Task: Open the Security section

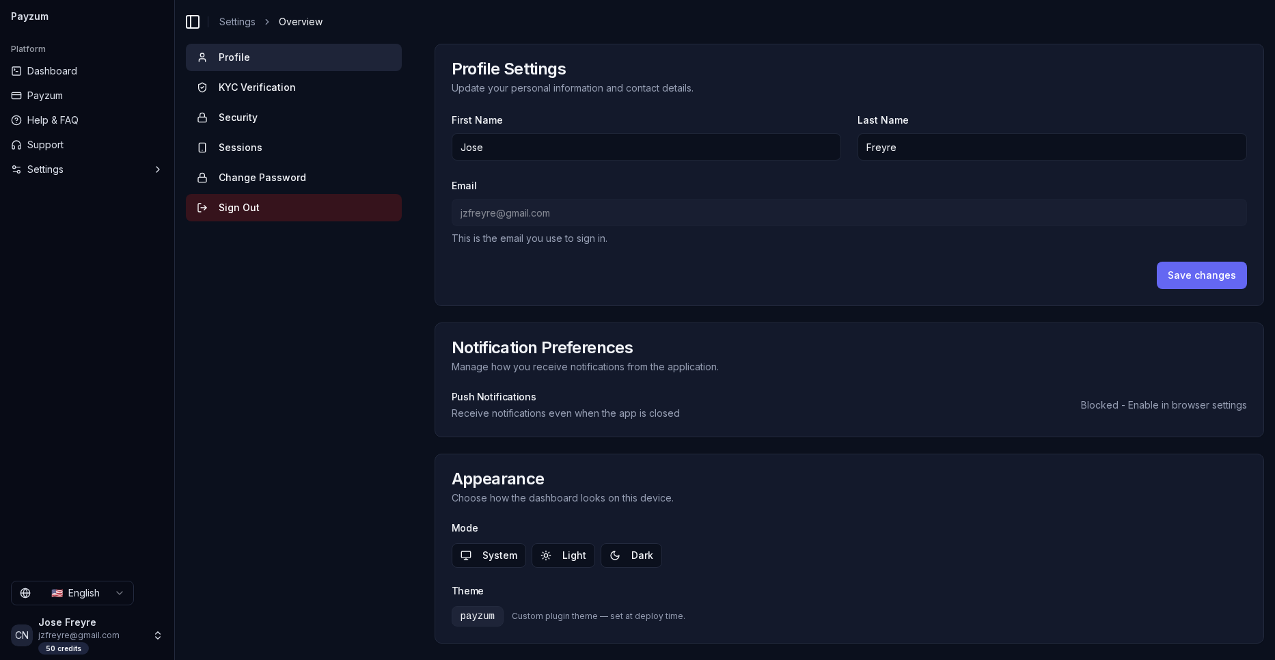Action: coord(294,118)
